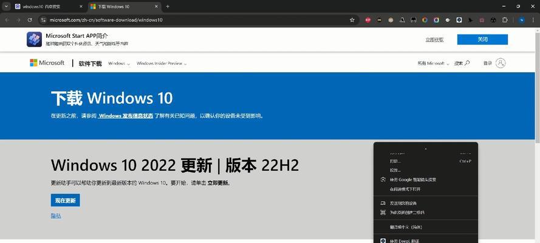Reload the page with the refresh icon
Image resolution: width=540 pixels, height=243 pixels.
30,20
